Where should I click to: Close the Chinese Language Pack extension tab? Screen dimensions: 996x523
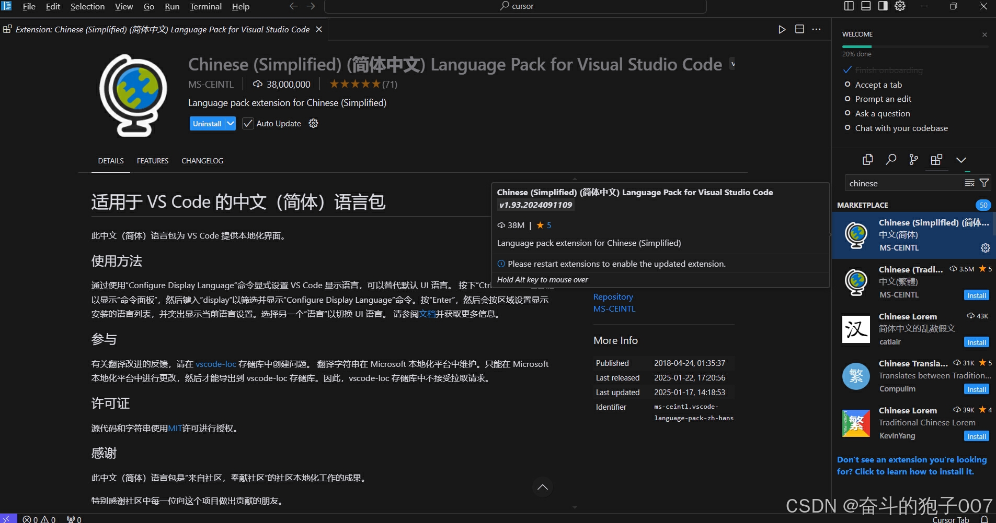click(319, 29)
